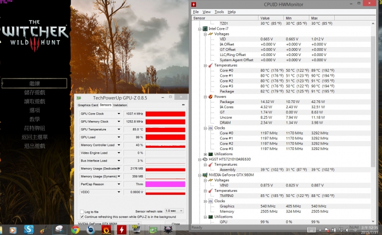Open the Chrome browser taskbar icon
Screen dimensions: 382x235
tap(75, 229)
